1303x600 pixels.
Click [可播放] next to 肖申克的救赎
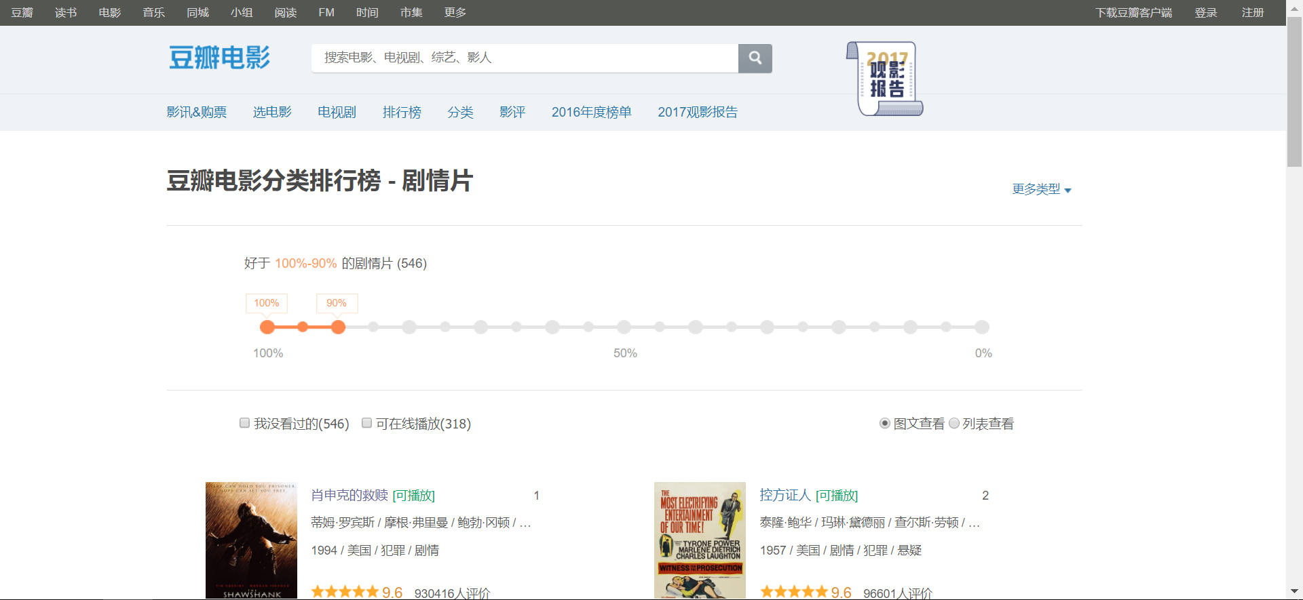tap(414, 496)
